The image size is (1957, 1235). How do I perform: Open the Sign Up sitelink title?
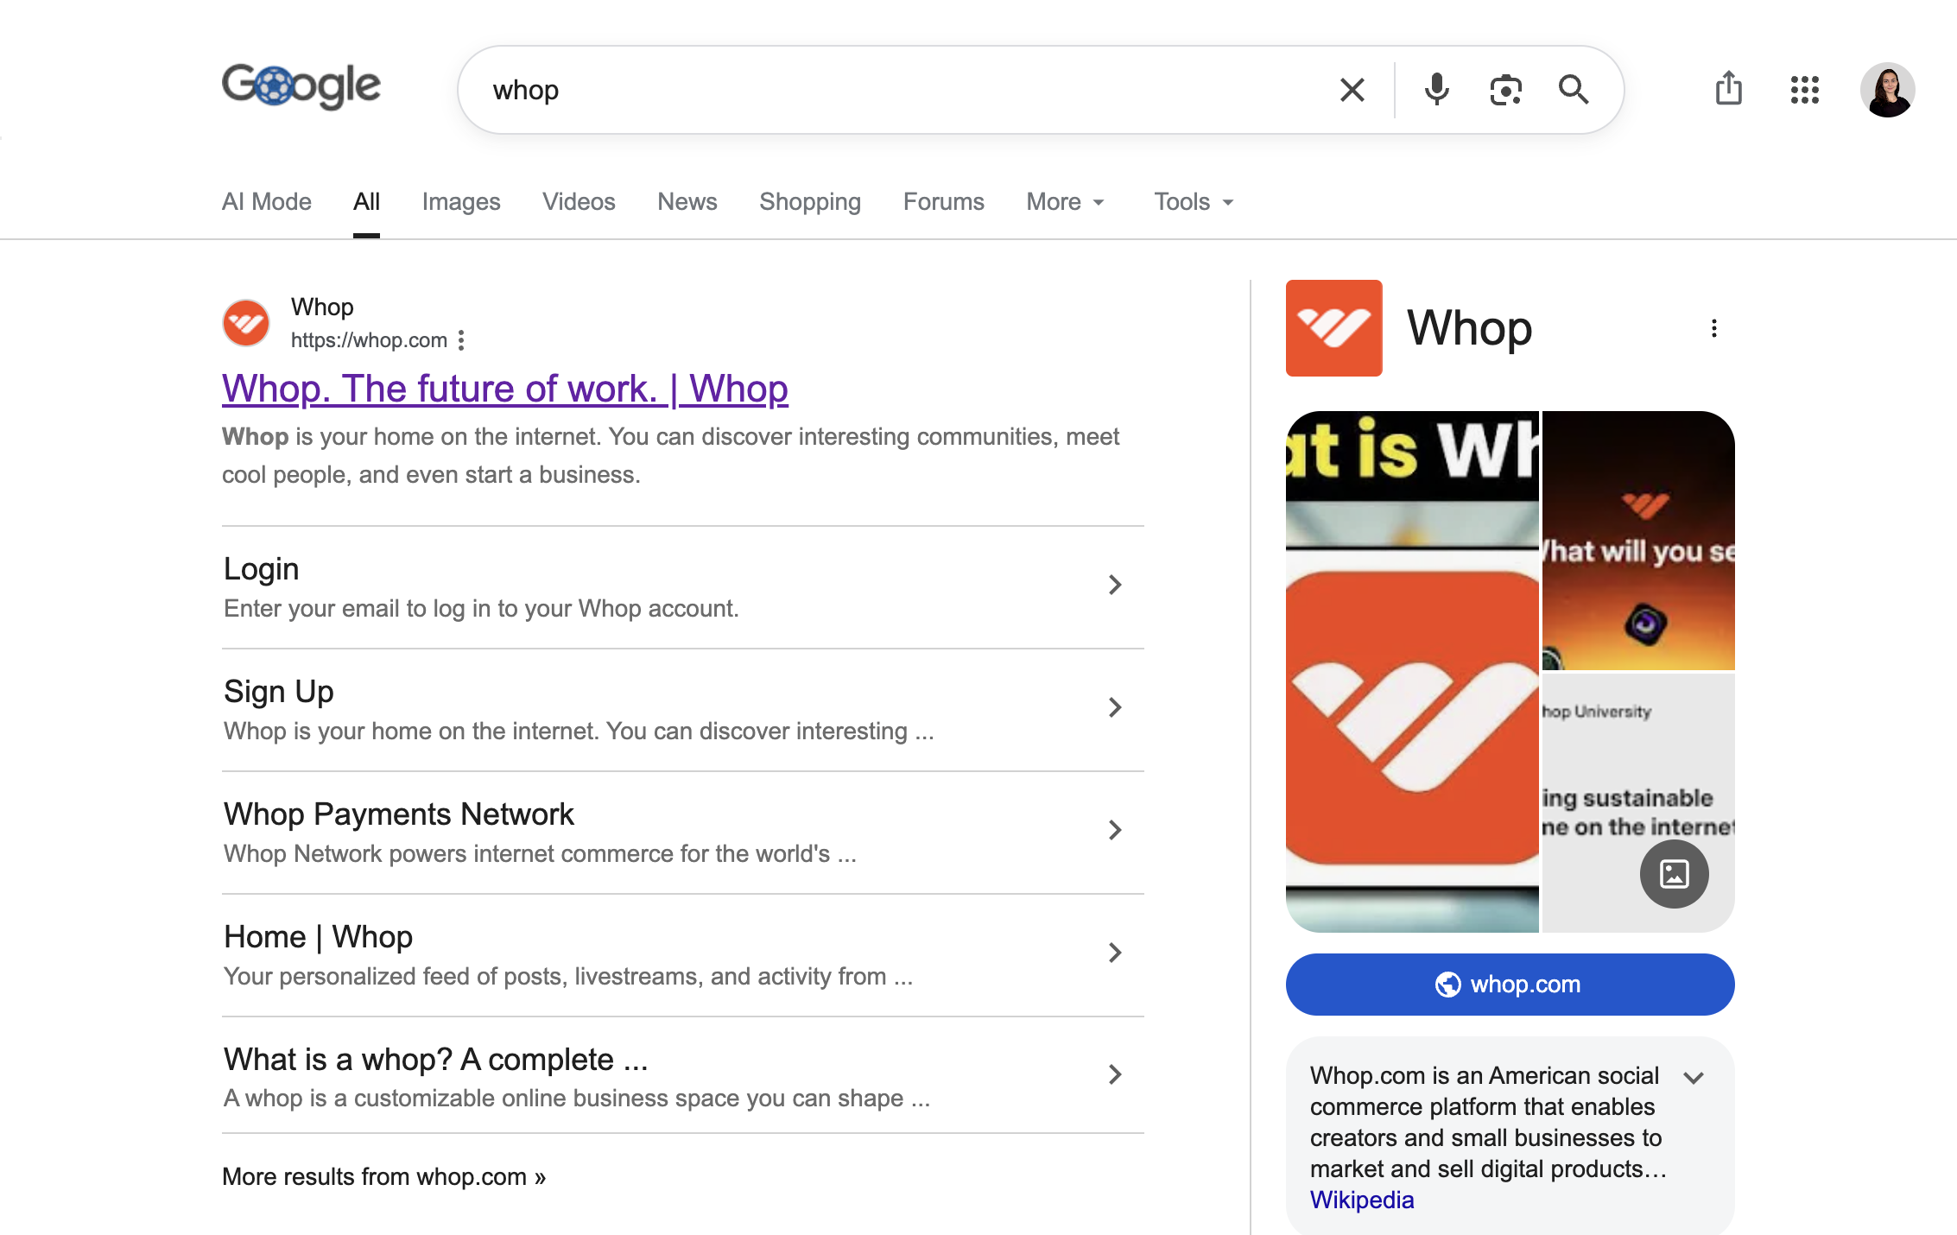tap(279, 692)
